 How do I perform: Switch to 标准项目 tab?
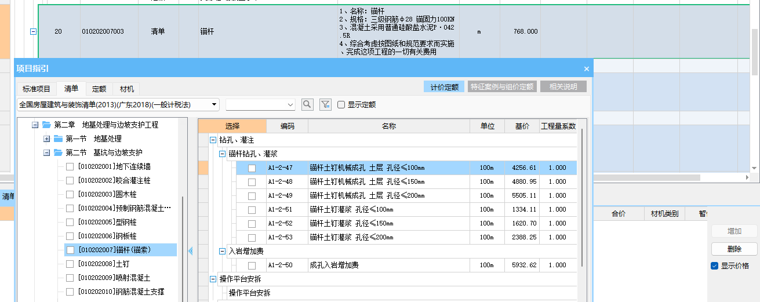37,89
